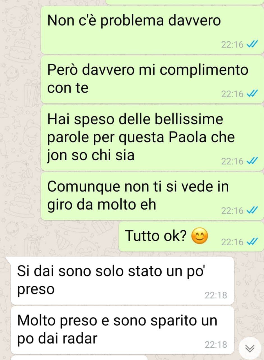Tap the 22:18 timestamp on "un po' preso"
The image size is (264, 360).
point(216,295)
